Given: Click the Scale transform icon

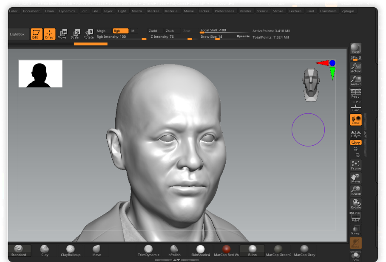Looking at the screenshot, I should click(x=75, y=34).
